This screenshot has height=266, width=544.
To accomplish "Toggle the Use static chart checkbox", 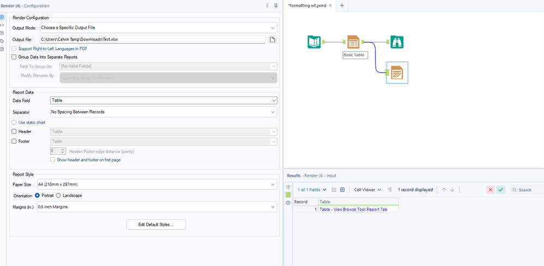I will pos(14,123).
